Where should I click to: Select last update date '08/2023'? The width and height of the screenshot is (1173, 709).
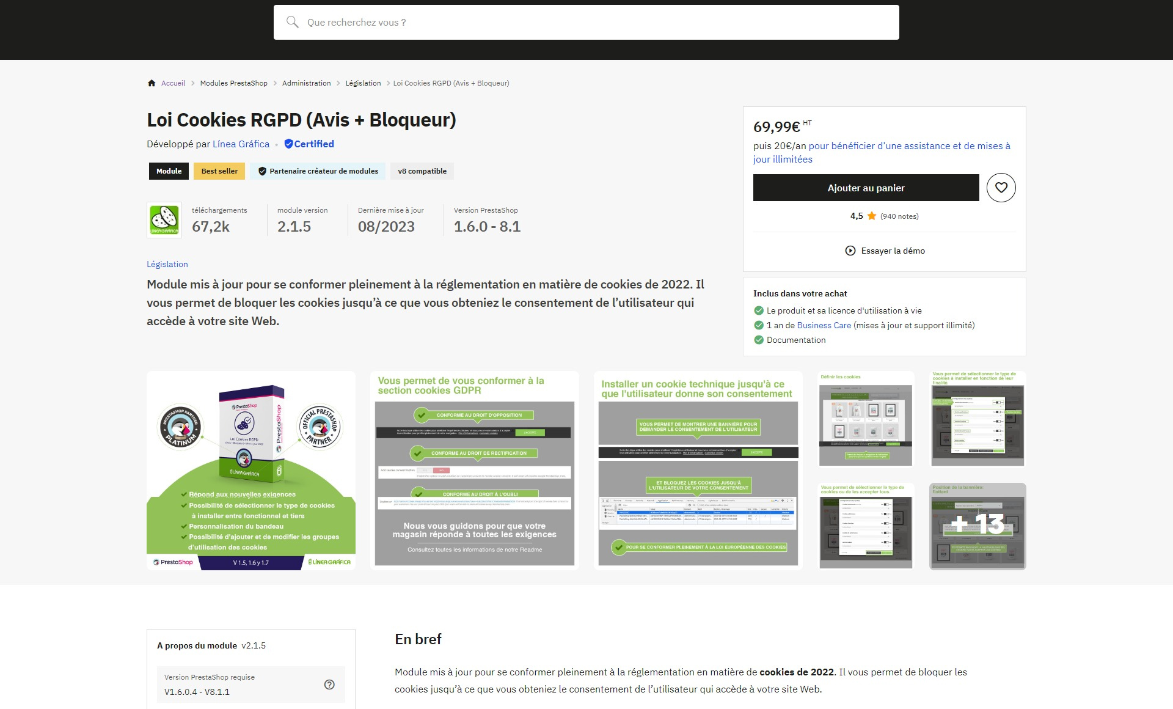386,227
